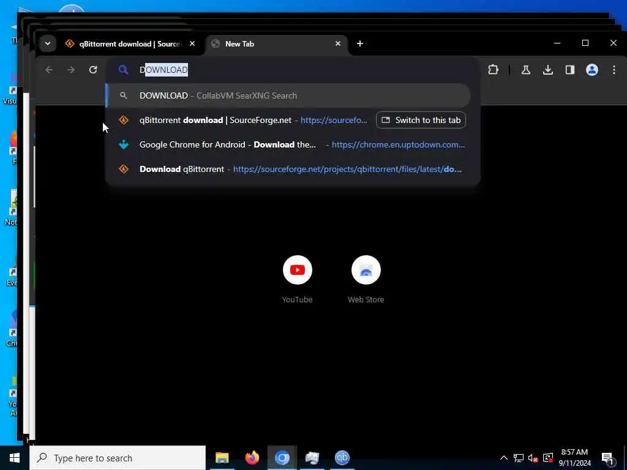
Task: Click the address bar containing DOWNLOAD
Action: pyautogui.click(x=292, y=70)
